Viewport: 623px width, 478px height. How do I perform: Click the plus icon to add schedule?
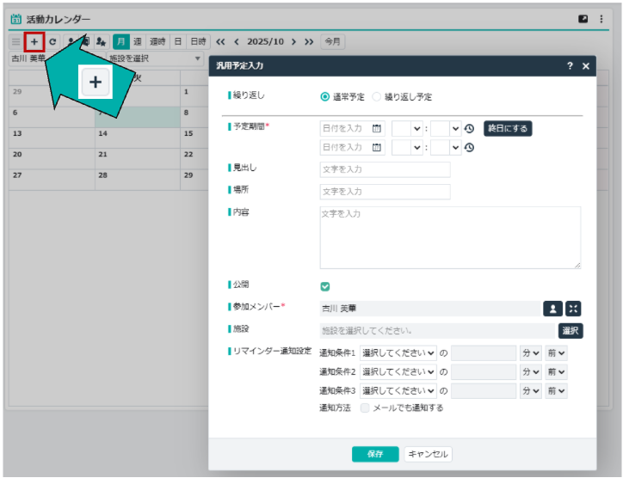point(34,41)
